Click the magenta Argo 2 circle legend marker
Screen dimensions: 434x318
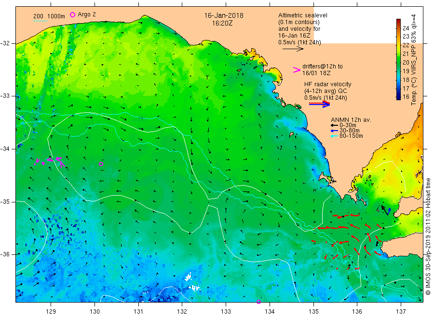click(x=72, y=14)
